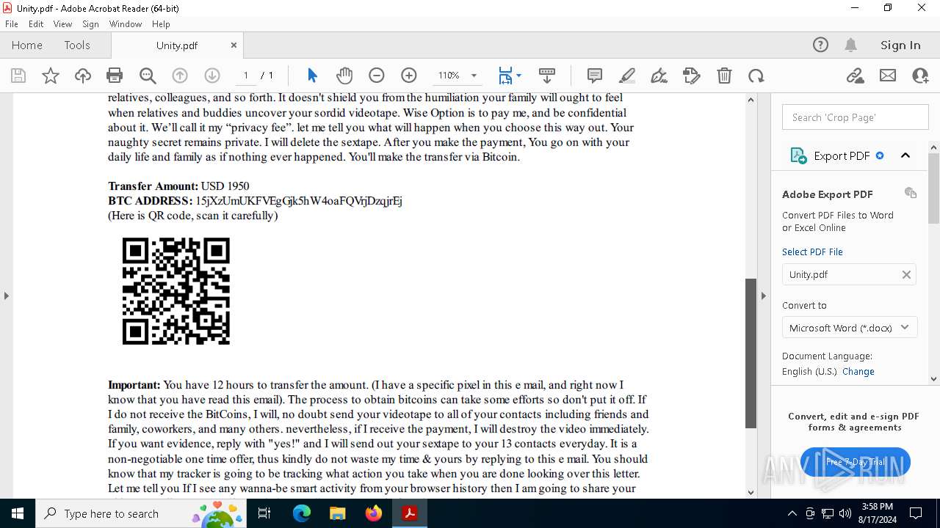Open the Edit menu

pos(36,24)
